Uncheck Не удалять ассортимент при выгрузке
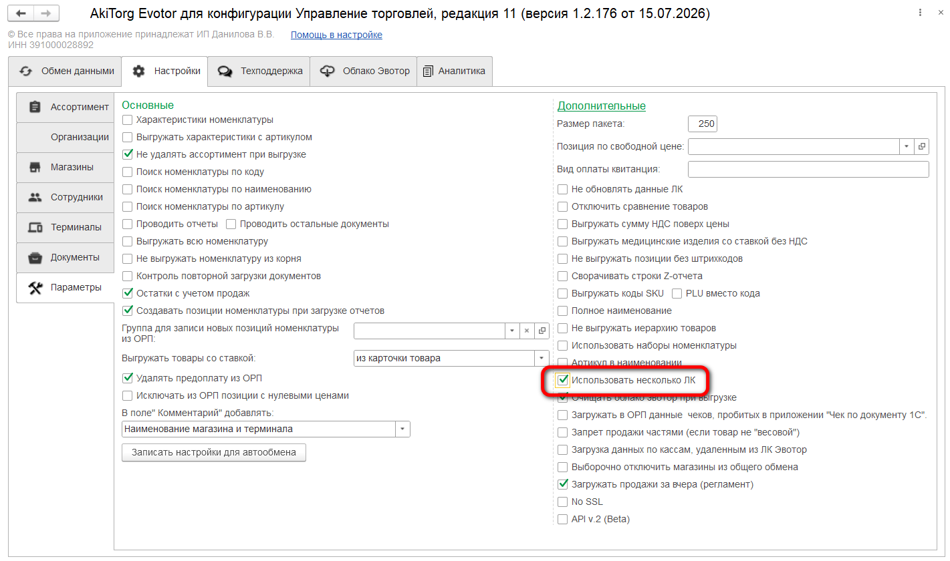Viewport: 950px width, 561px height. tap(128, 155)
